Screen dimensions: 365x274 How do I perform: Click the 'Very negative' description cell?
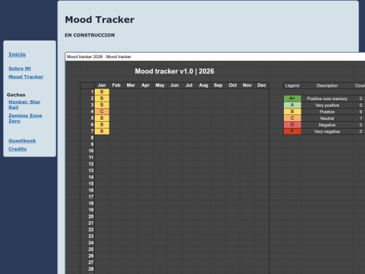pos(327,132)
